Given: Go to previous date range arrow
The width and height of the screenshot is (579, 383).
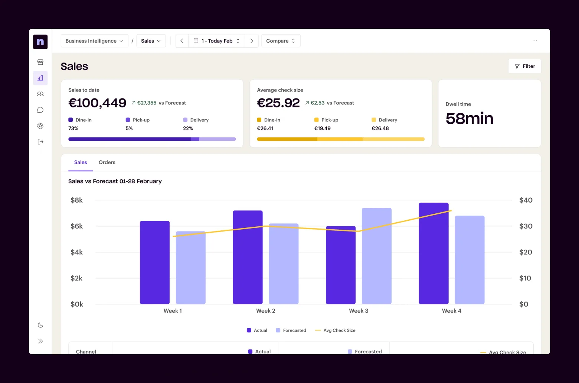Looking at the screenshot, I should [x=182, y=41].
